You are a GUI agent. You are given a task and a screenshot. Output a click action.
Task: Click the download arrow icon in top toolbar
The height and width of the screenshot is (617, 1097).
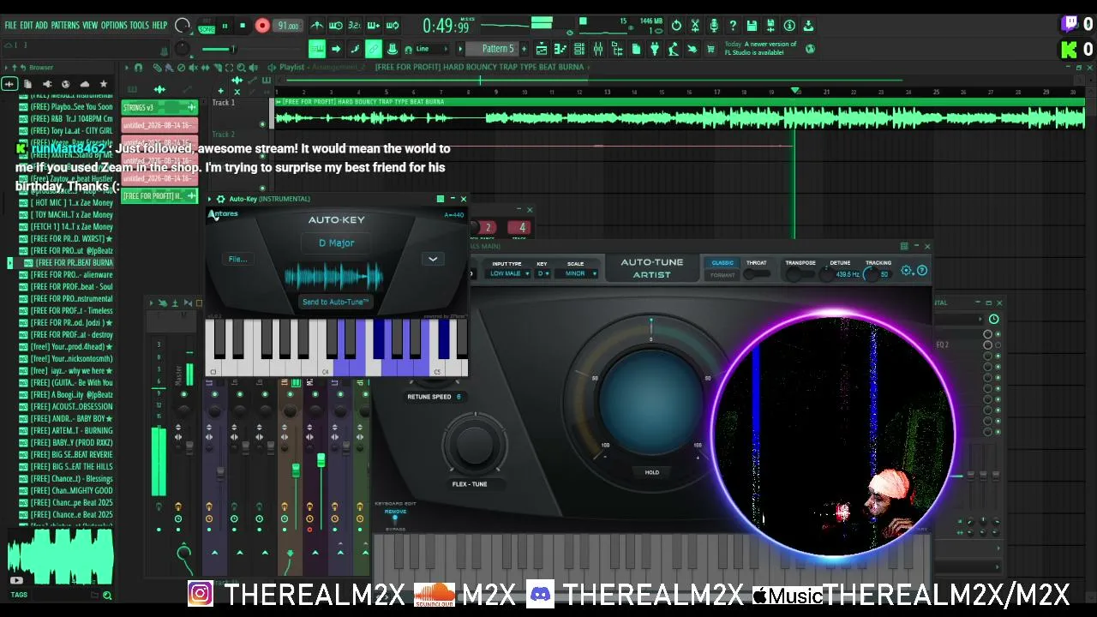click(x=808, y=26)
